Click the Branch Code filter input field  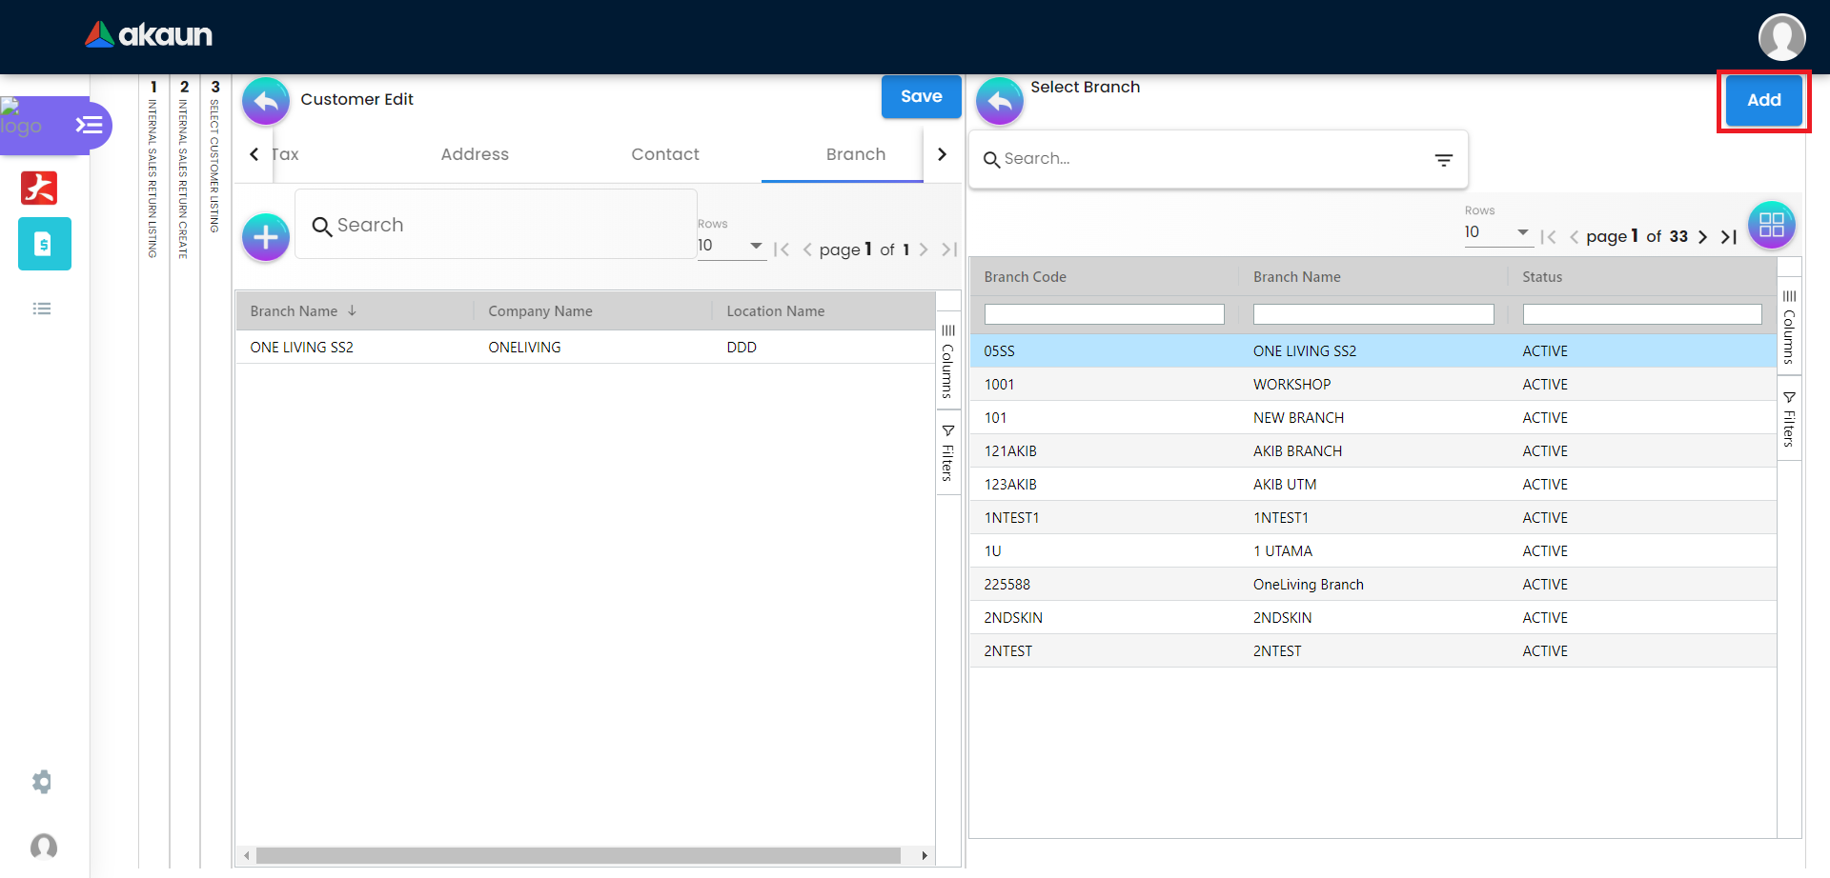coord(1104,314)
